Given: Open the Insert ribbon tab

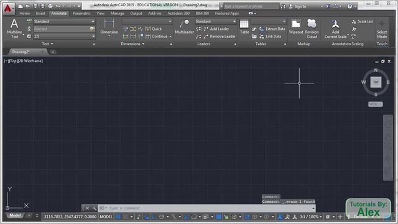Looking at the screenshot, I should pyautogui.click(x=40, y=13).
